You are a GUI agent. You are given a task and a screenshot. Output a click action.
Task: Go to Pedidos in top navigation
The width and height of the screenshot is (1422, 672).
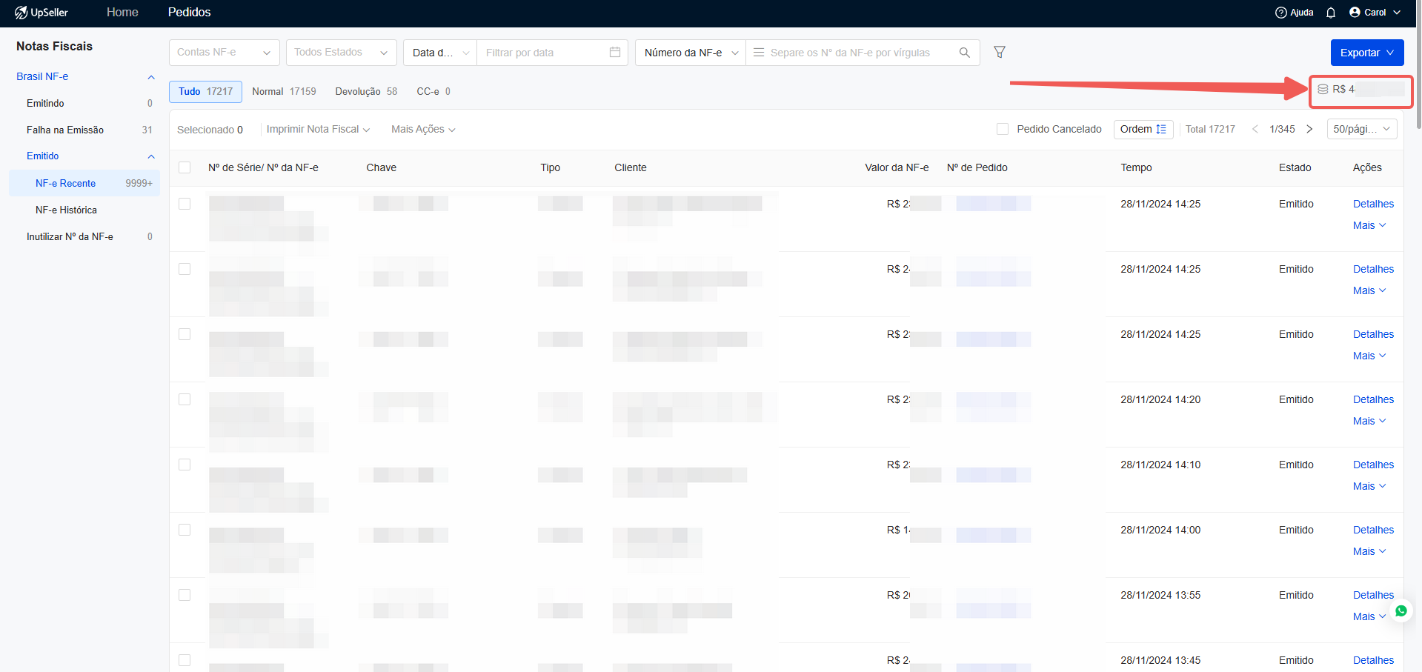pos(189,13)
